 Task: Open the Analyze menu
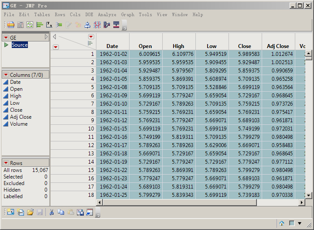click(x=107, y=14)
